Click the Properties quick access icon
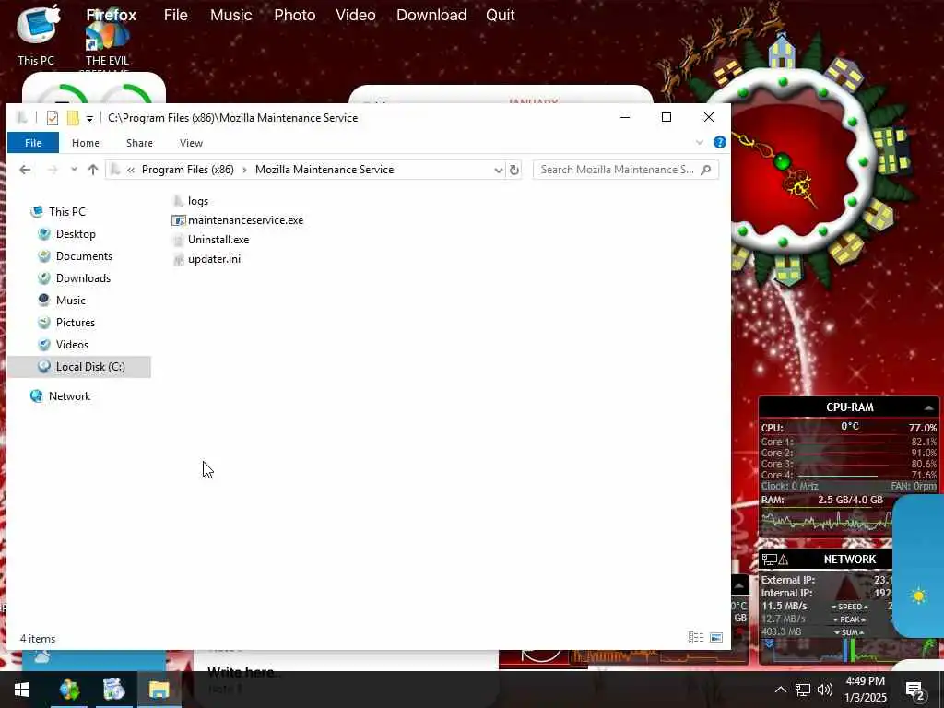Image resolution: width=944 pixels, height=708 pixels. click(53, 118)
